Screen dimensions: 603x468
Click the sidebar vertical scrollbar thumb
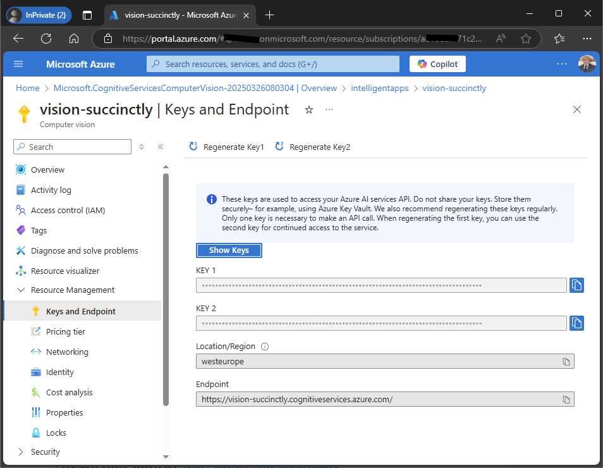[166, 290]
